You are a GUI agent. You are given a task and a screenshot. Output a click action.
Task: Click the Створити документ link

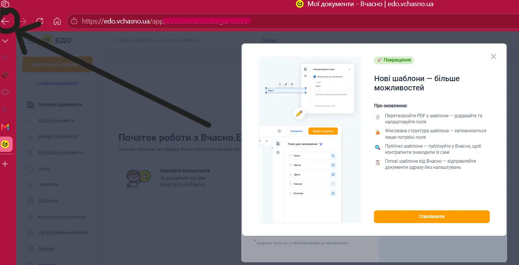point(57,83)
